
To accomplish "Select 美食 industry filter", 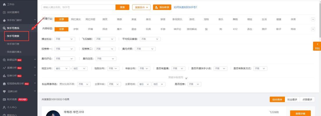I will pyautogui.click(x=134, y=19).
